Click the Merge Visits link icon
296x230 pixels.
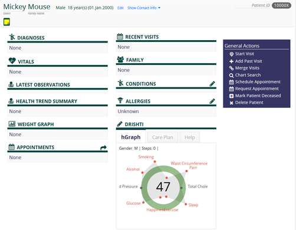tap(231, 68)
